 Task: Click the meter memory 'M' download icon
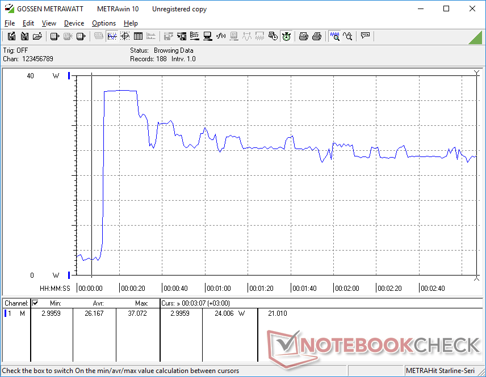pyautogui.click(x=81, y=36)
